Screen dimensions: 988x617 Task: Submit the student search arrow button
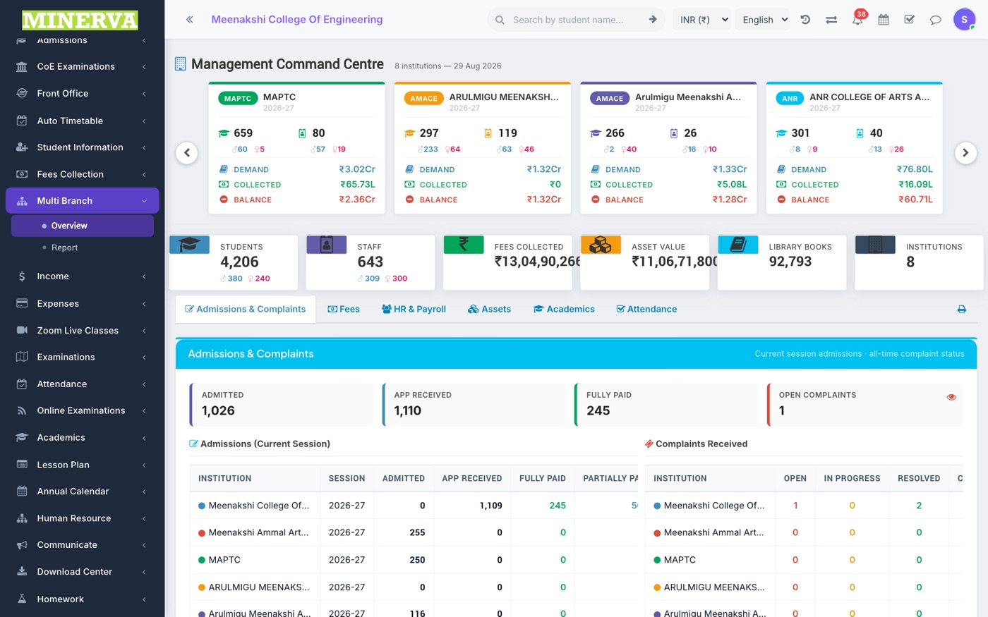[653, 20]
